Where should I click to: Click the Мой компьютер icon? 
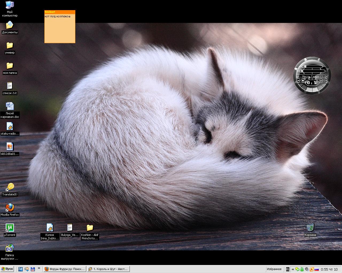(x=10, y=5)
